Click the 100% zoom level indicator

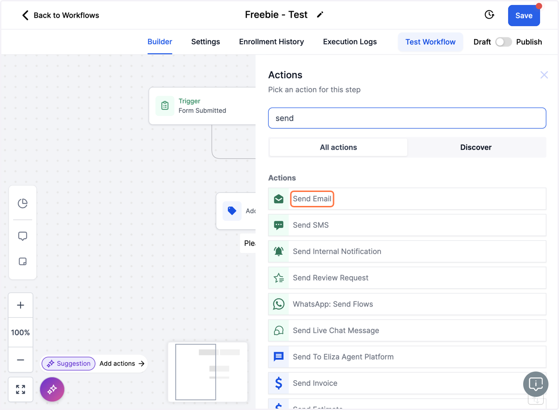click(20, 333)
